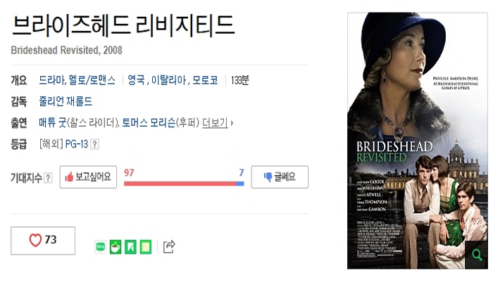Click the yellow memo share icon
493x294 pixels.
(146, 247)
